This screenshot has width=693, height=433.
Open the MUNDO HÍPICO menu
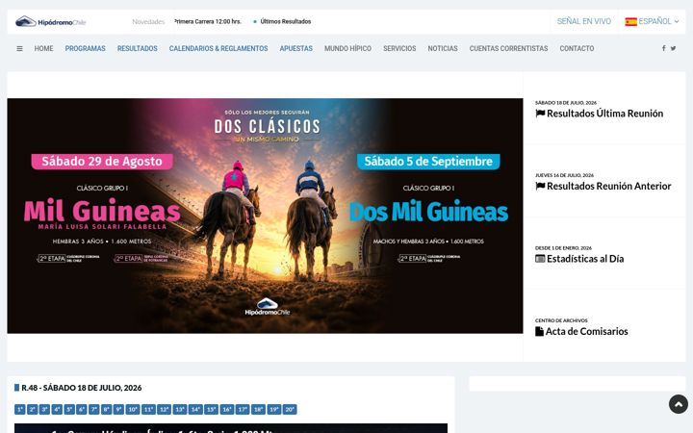[x=347, y=49]
